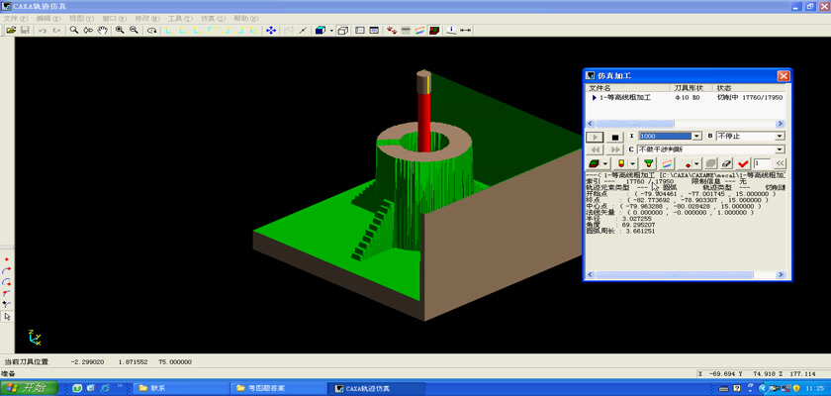Open the tool display icon dropdown arrow
The height and width of the screenshot is (396, 831).
pos(632,163)
